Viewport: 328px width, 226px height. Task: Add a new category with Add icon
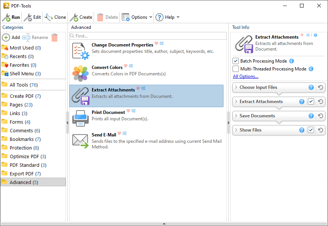point(6,37)
